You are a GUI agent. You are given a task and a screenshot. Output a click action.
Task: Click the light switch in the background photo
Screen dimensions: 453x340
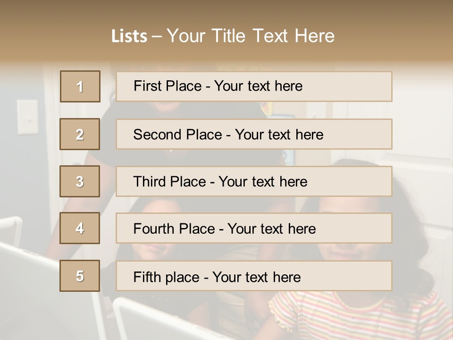27,116
